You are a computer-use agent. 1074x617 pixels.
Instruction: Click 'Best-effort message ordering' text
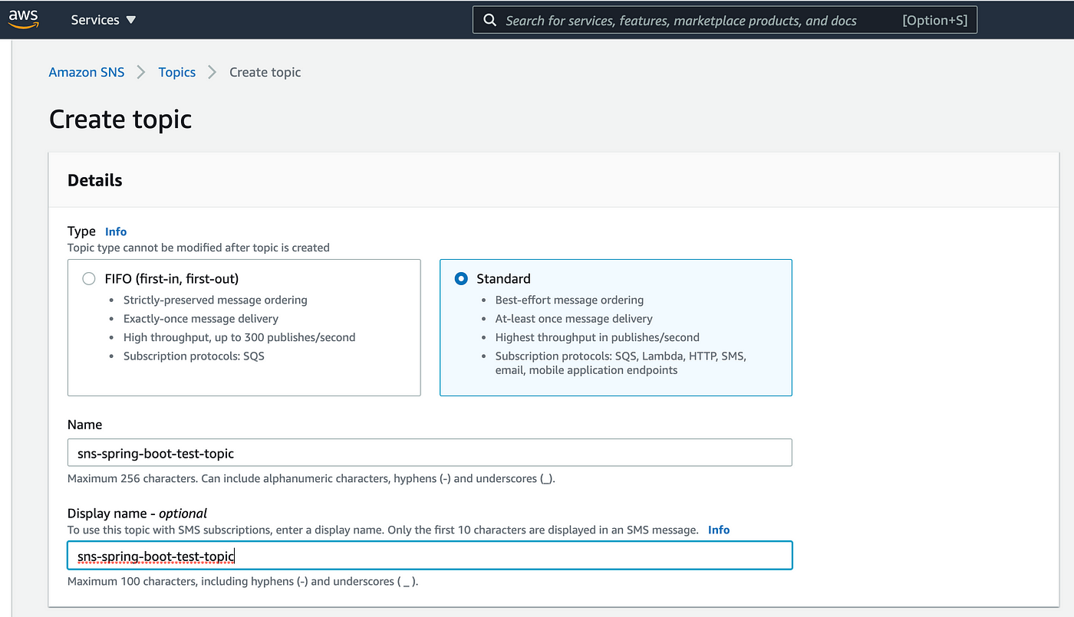[x=570, y=300]
